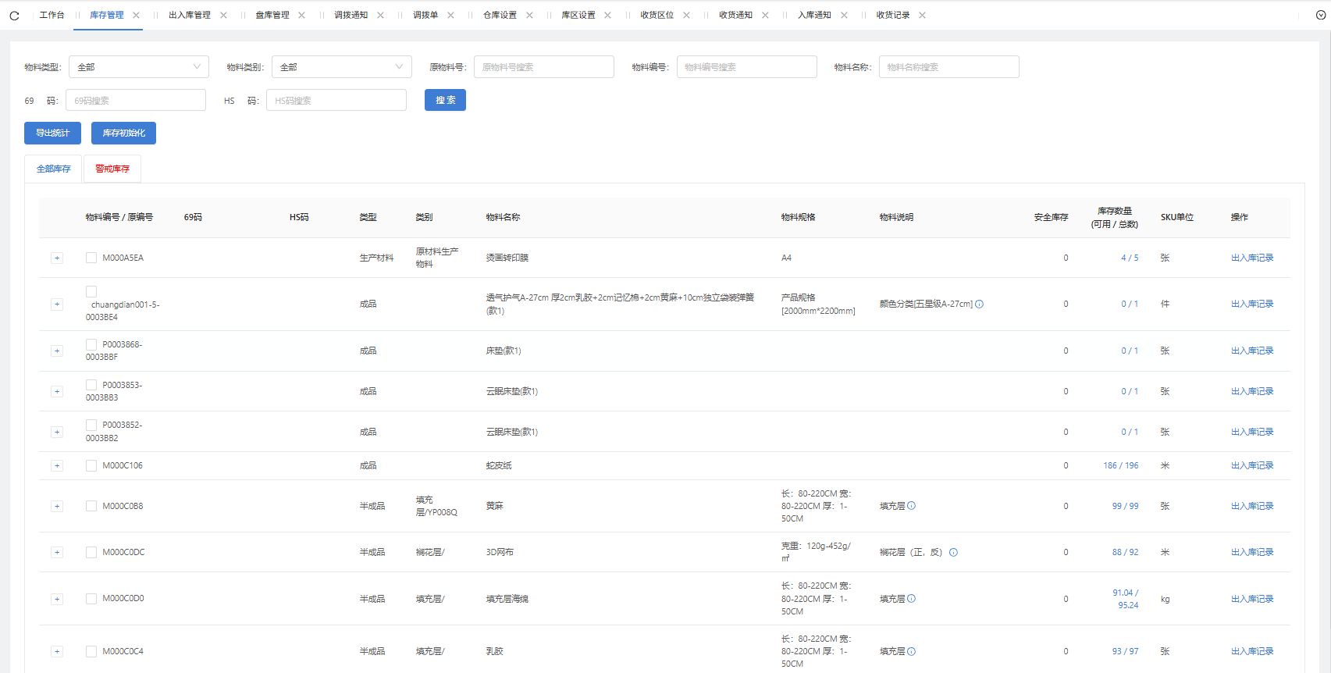Expand row M000C0B8 黄麻
Image resolution: width=1331 pixels, height=673 pixels.
tap(57, 506)
